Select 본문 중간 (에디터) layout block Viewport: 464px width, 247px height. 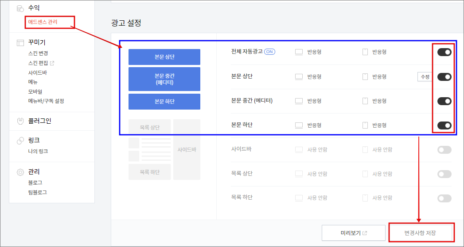pos(164,79)
